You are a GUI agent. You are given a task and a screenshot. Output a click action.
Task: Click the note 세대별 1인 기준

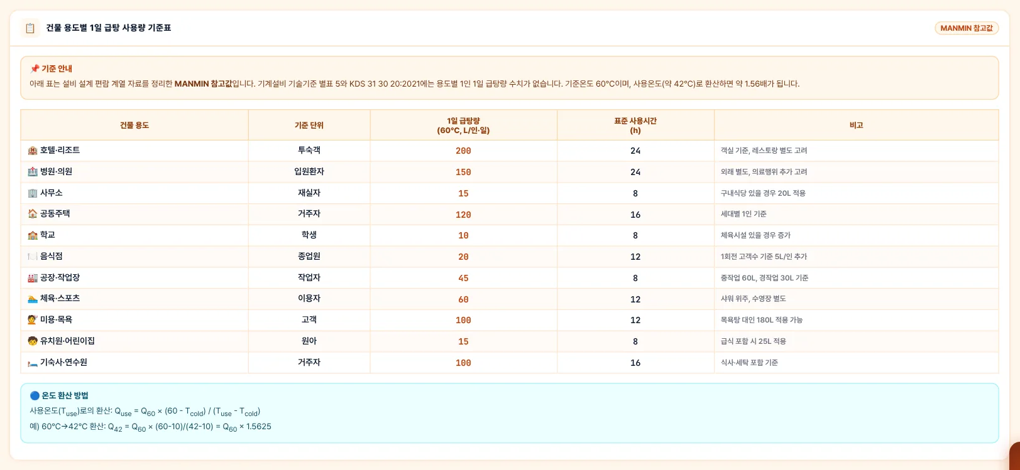coord(743,214)
